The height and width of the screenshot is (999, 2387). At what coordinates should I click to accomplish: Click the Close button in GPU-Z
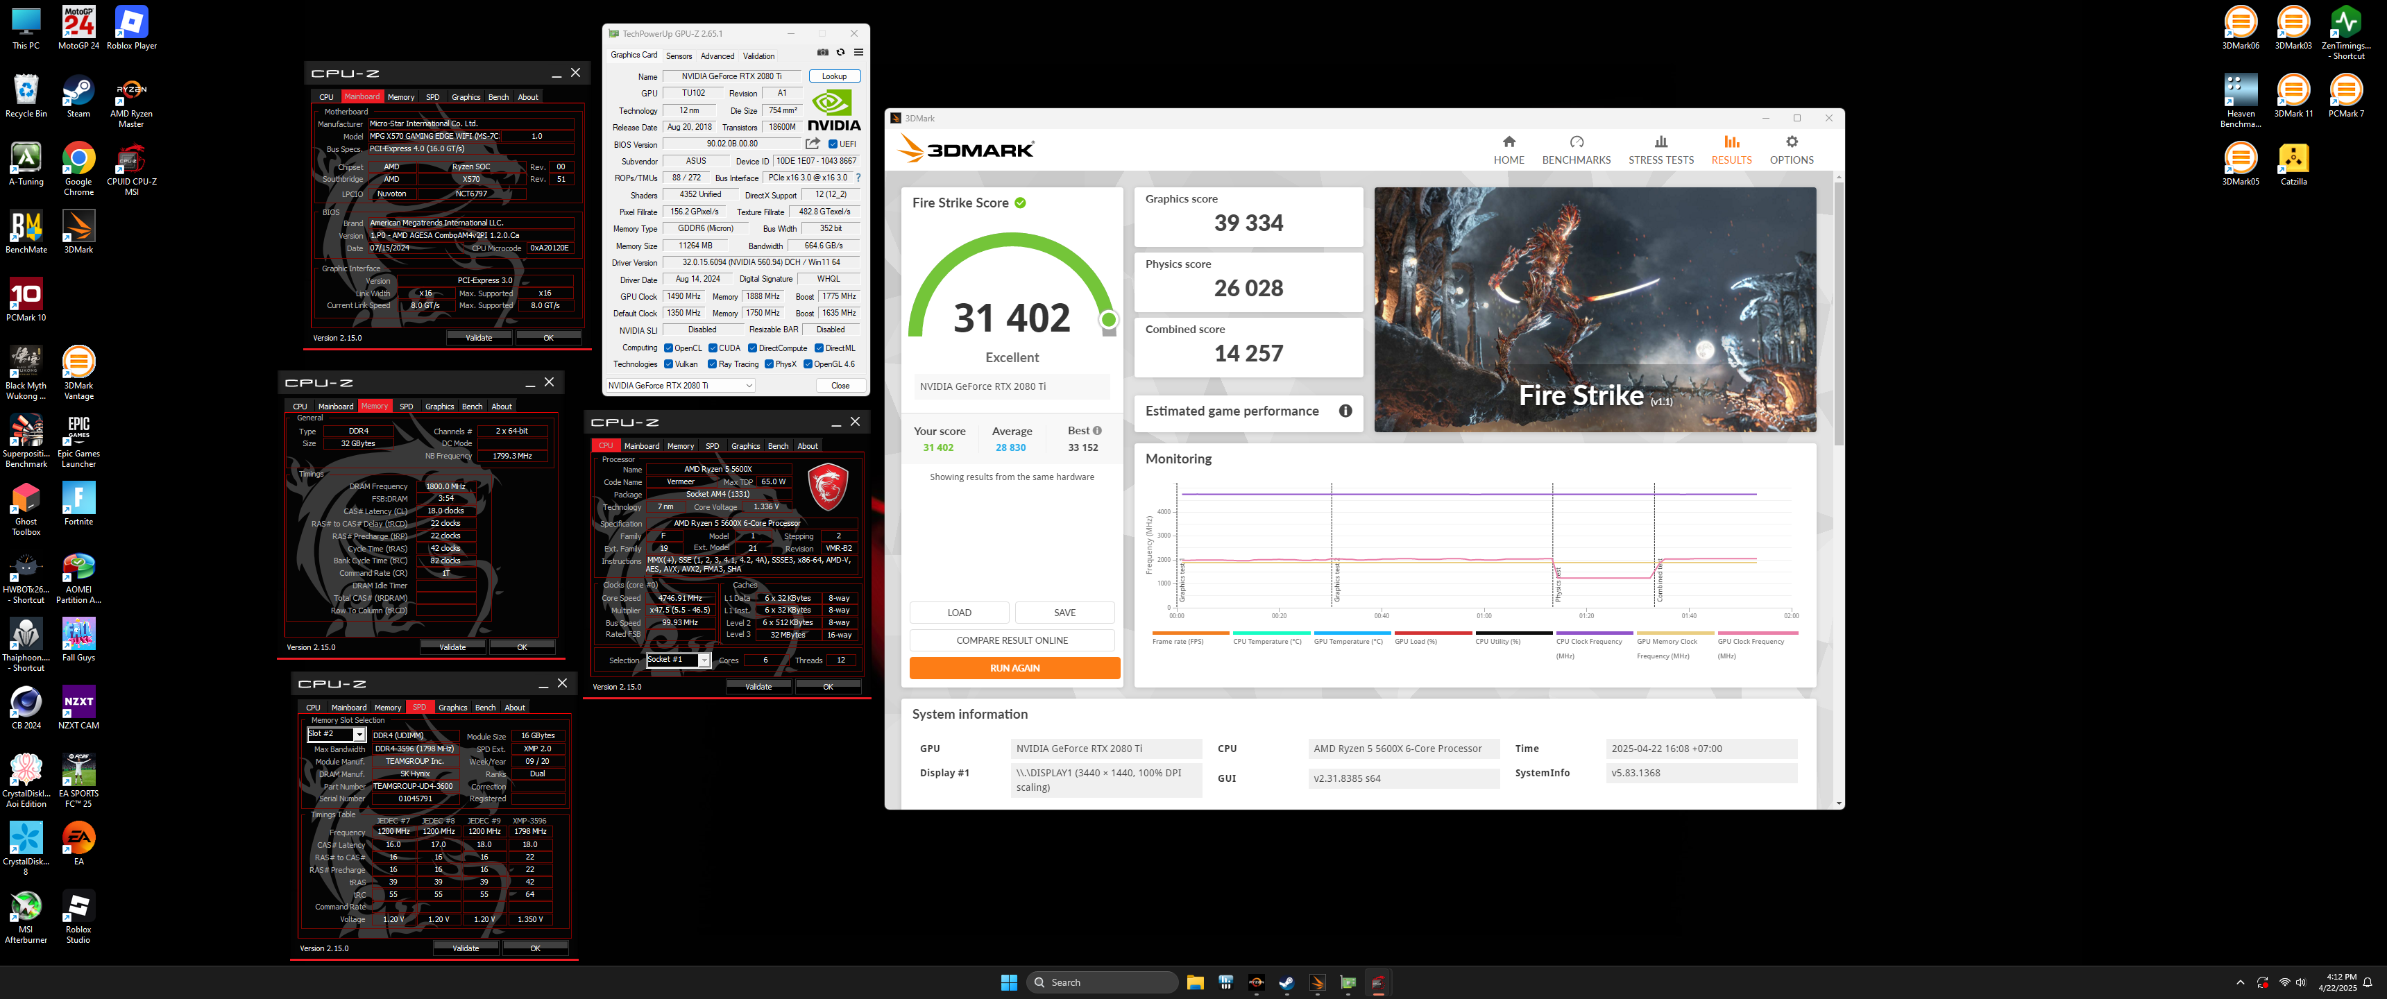click(840, 386)
